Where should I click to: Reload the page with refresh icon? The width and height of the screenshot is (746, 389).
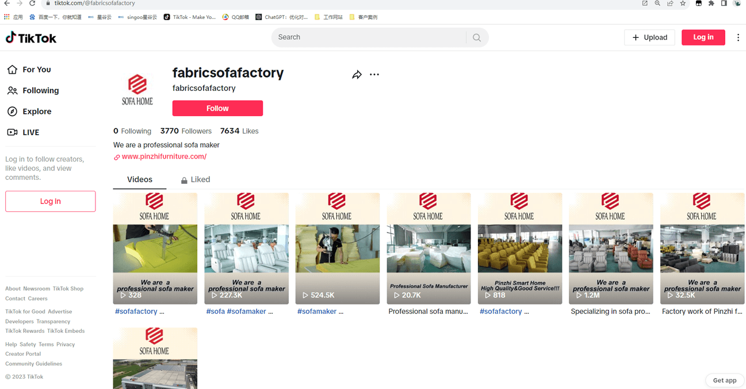tap(32, 3)
